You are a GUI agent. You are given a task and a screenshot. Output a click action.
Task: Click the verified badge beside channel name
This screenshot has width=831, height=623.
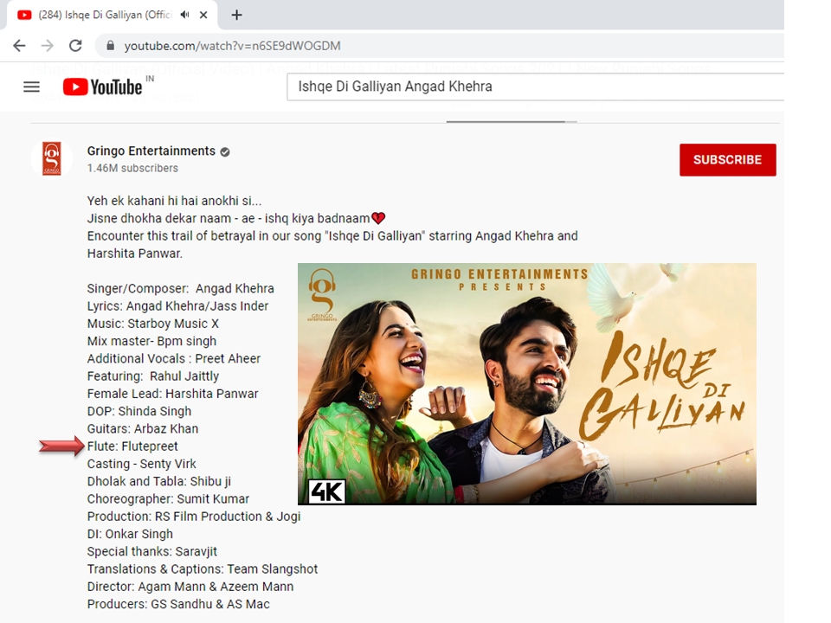[x=225, y=151]
